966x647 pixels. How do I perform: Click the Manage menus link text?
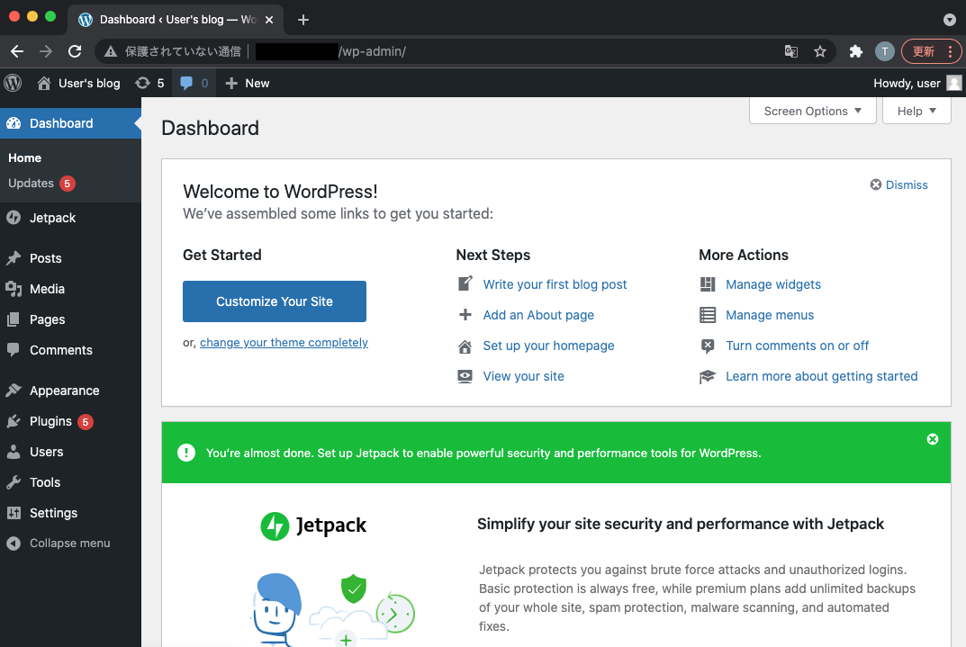770,315
